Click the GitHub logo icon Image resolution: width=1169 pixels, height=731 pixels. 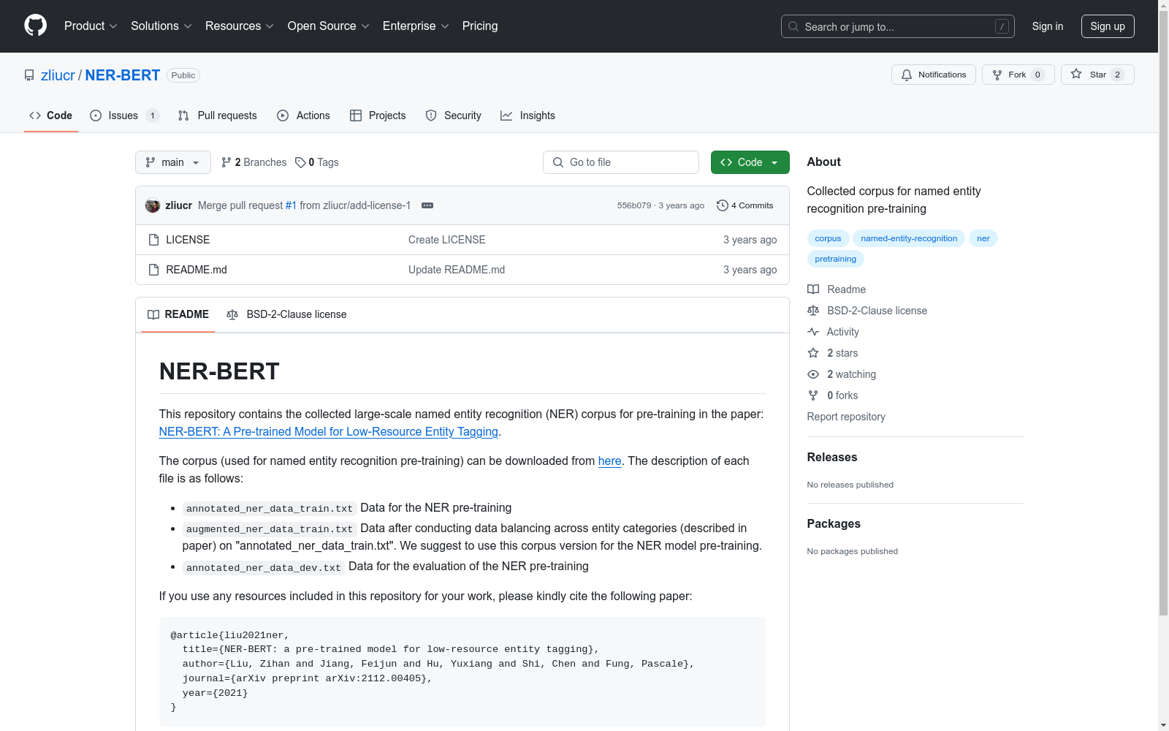coord(35,26)
